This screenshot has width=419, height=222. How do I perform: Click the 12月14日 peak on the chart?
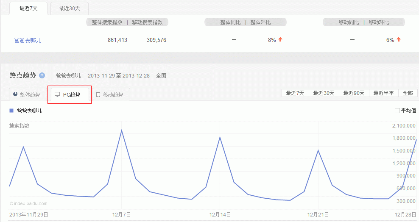pyautogui.click(x=220, y=137)
